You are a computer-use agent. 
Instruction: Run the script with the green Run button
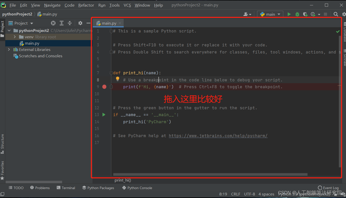[289, 14]
